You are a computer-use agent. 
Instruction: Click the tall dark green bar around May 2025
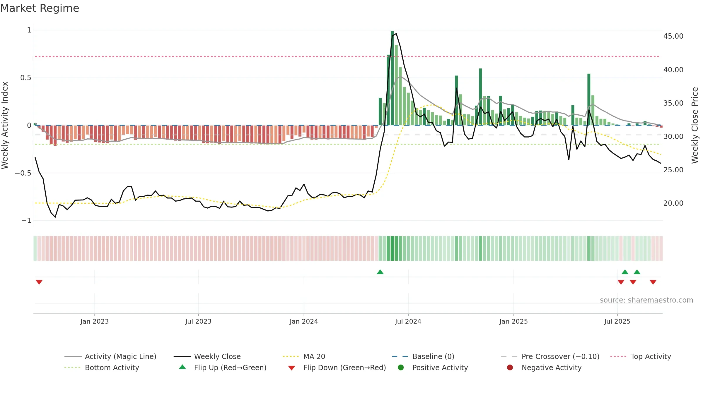(x=589, y=99)
